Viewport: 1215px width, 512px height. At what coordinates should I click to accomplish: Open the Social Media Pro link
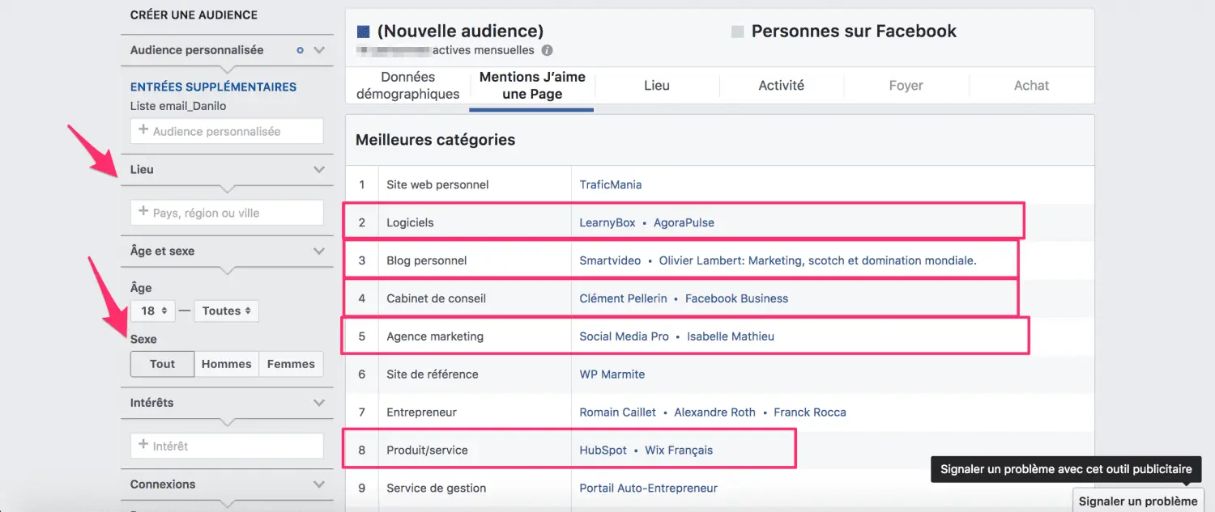625,336
